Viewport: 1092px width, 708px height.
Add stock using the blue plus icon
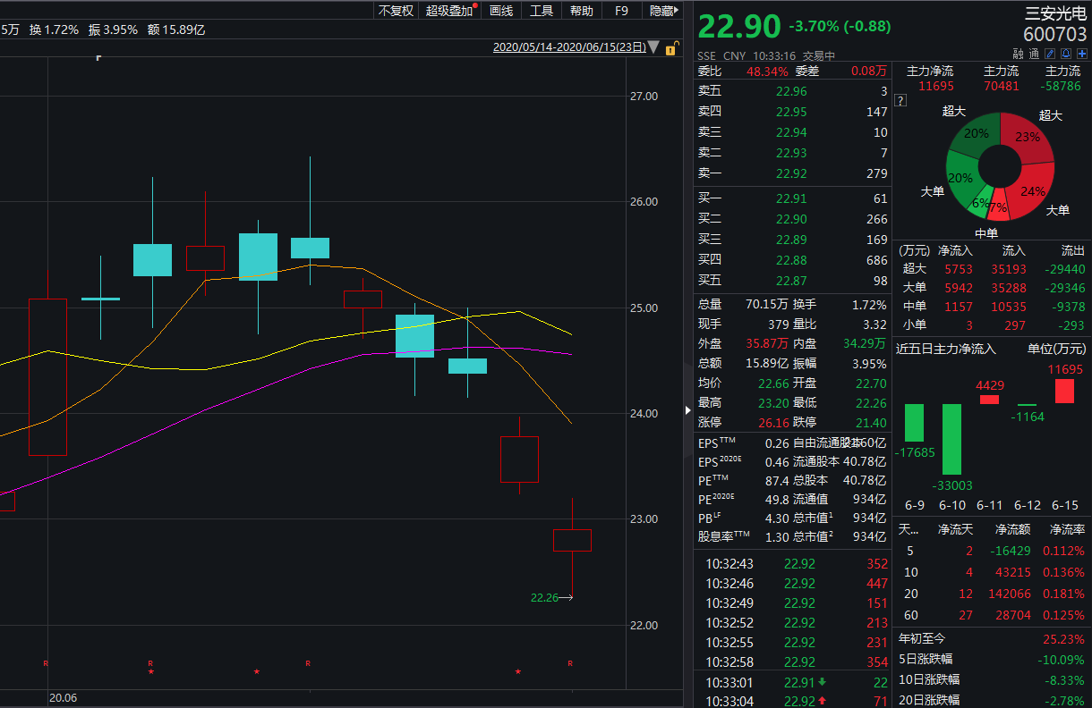1081,54
